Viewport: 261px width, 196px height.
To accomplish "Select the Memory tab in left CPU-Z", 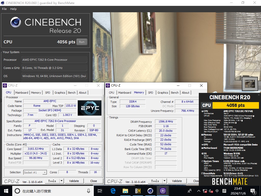I will pyautogui.click(x=36, y=93).
